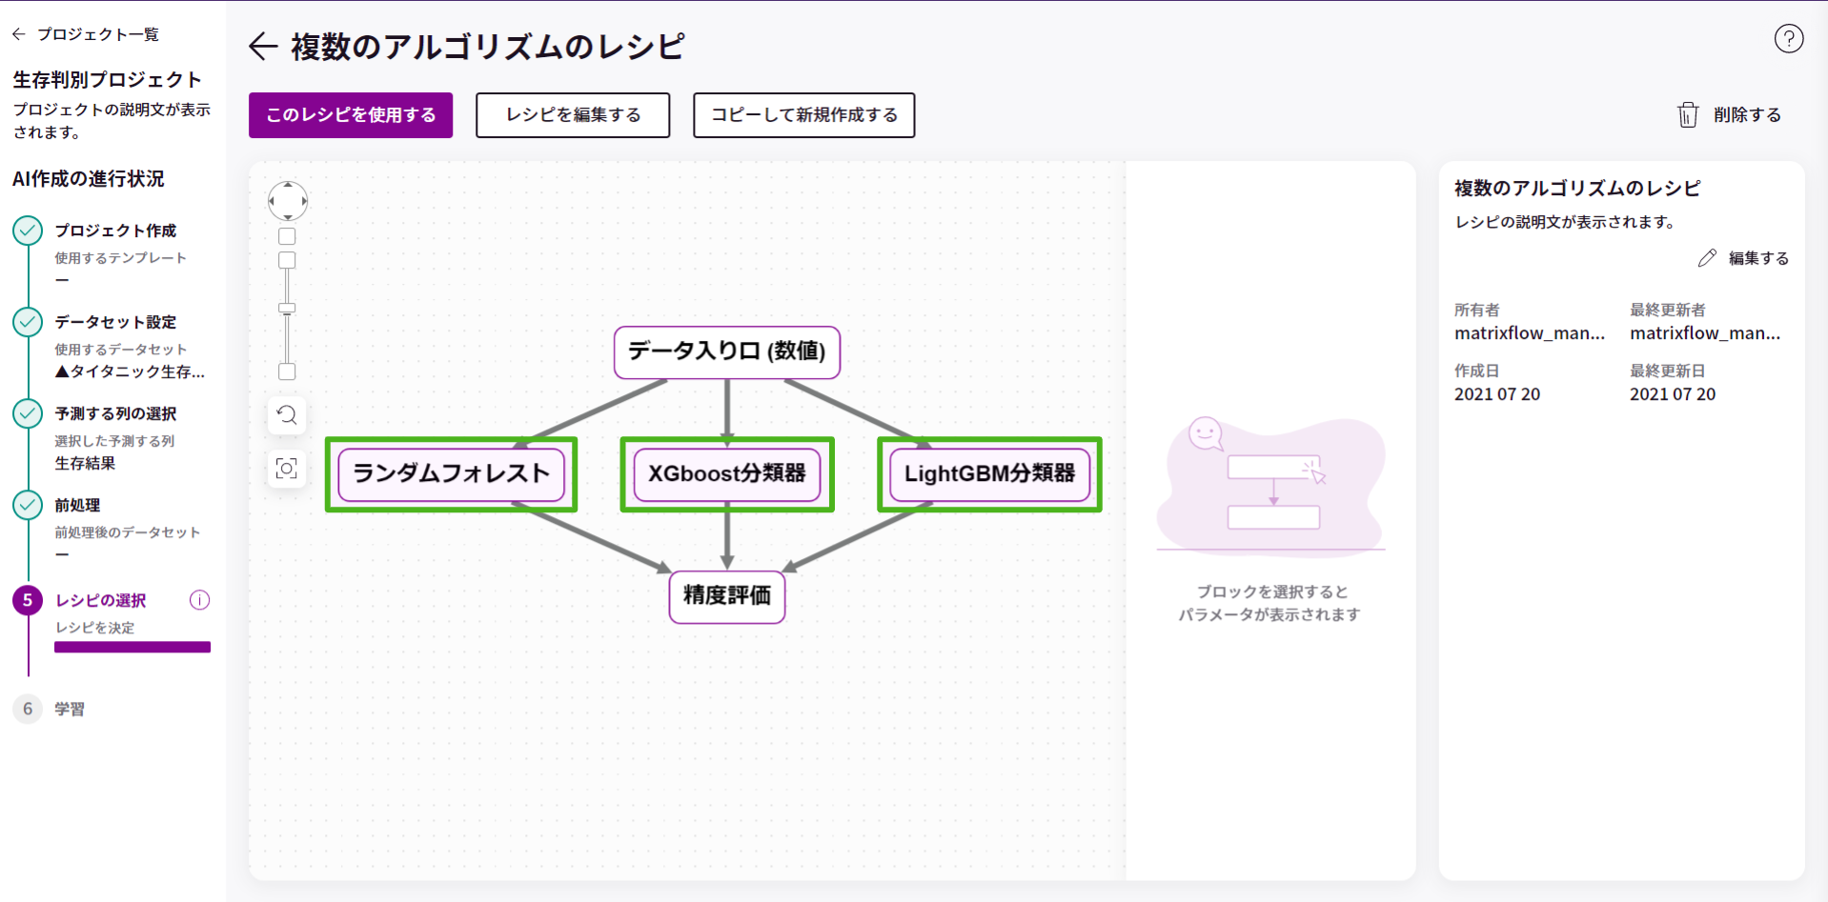Image resolution: width=1828 pixels, height=902 pixels.
Task: Click the checkmark icon for 予測する列の選択
Action: tap(28, 413)
